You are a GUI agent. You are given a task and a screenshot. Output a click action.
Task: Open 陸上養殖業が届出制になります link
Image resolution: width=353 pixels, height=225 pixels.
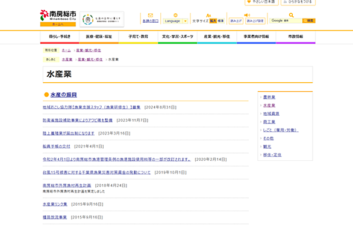pyautogui.click(x=69, y=133)
